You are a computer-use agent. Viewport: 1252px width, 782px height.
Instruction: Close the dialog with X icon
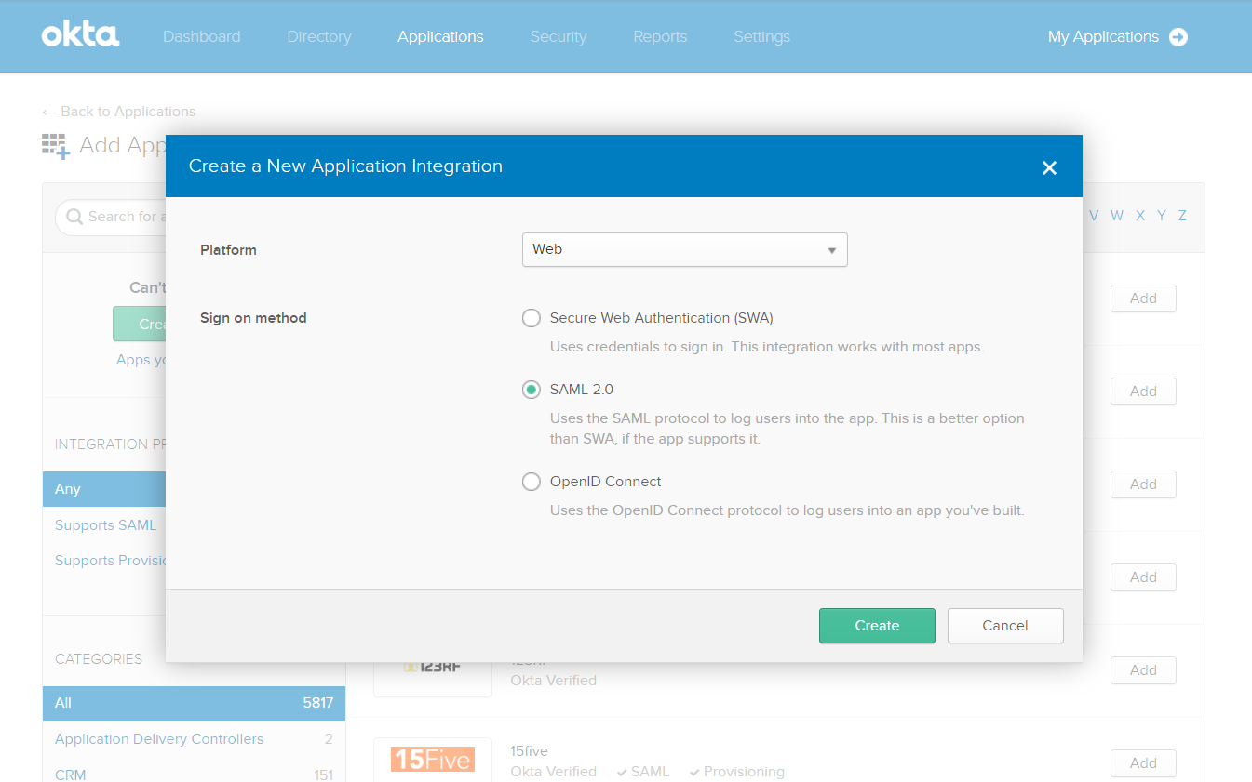tap(1049, 167)
